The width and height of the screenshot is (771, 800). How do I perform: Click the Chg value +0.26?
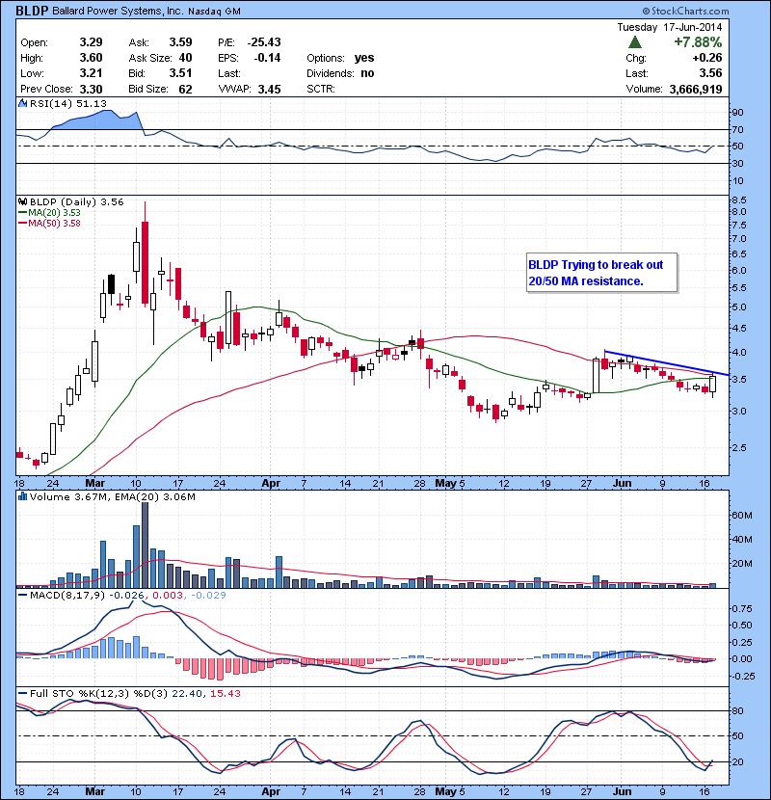click(707, 58)
